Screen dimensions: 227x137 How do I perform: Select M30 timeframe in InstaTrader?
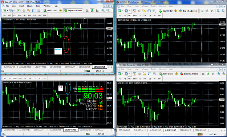(20, 15)
